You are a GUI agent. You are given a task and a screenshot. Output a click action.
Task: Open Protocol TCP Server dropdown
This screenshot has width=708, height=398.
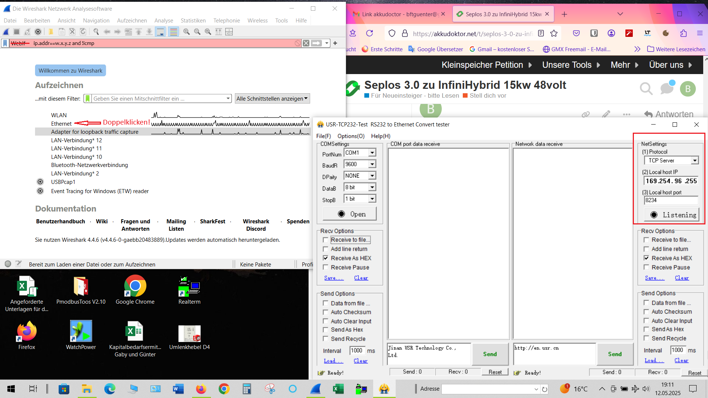click(695, 161)
